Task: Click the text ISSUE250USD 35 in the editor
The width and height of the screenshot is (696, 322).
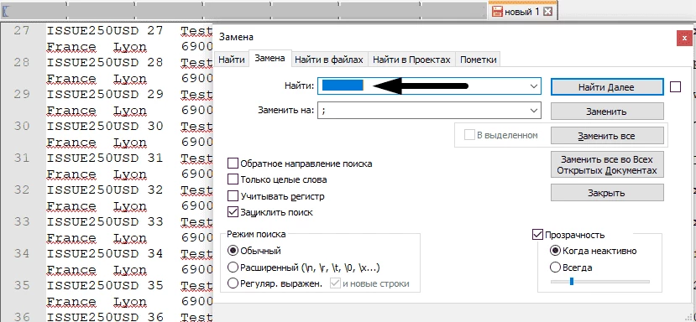Action: click(105, 285)
